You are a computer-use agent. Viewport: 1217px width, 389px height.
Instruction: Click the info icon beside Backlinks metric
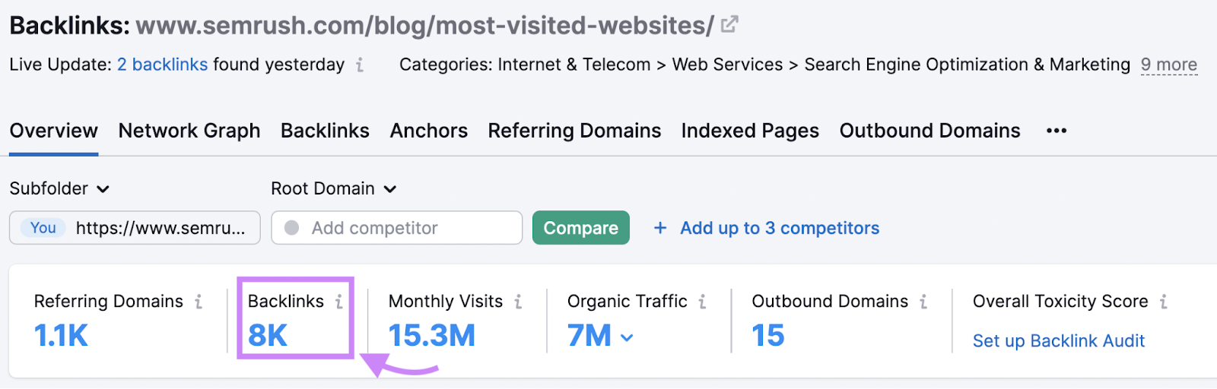[x=339, y=302]
